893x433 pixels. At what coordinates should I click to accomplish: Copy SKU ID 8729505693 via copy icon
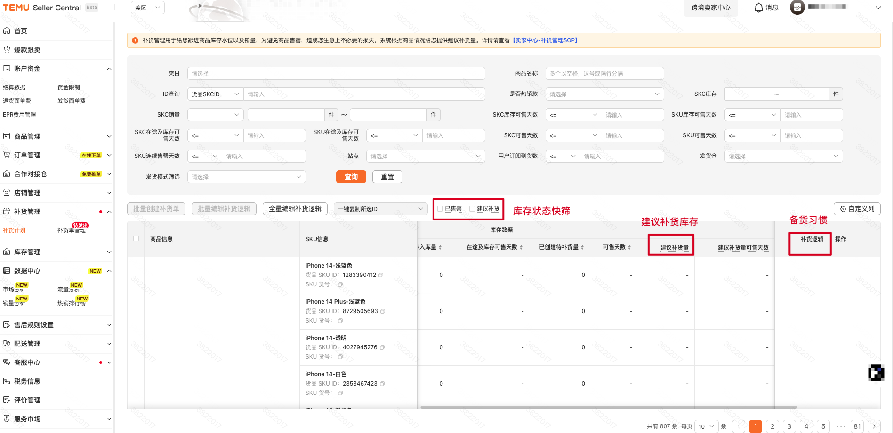pyautogui.click(x=383, y=311)
